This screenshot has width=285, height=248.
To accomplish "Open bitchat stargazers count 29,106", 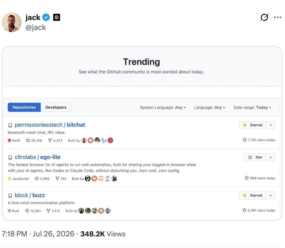I will point(34,140).
